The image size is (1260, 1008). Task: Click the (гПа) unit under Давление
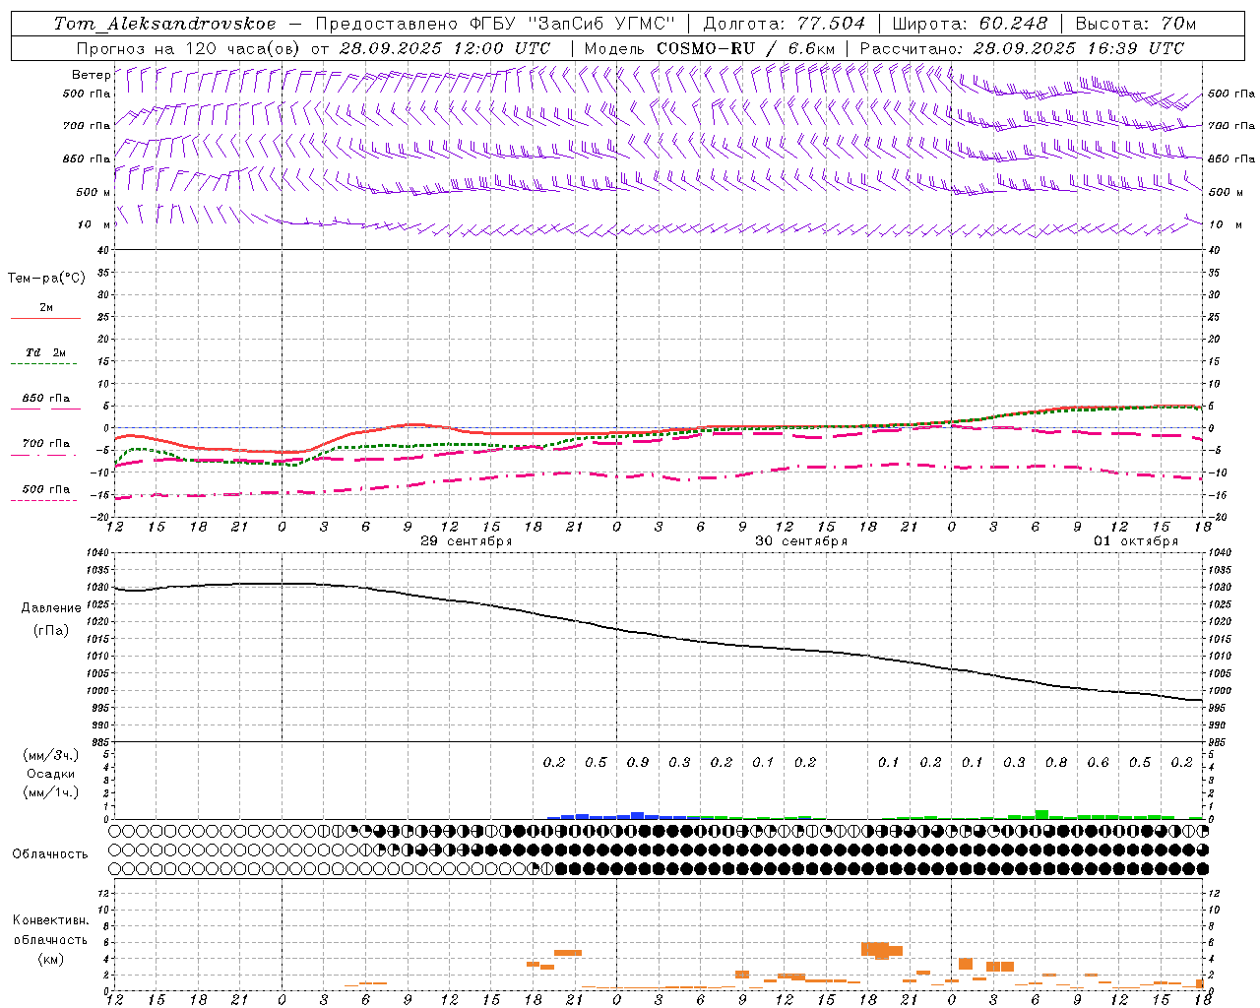(x=51, y=631)
